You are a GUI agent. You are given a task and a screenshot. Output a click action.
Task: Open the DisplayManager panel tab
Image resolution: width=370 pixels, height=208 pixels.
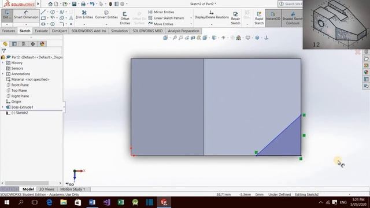point(42,44)
